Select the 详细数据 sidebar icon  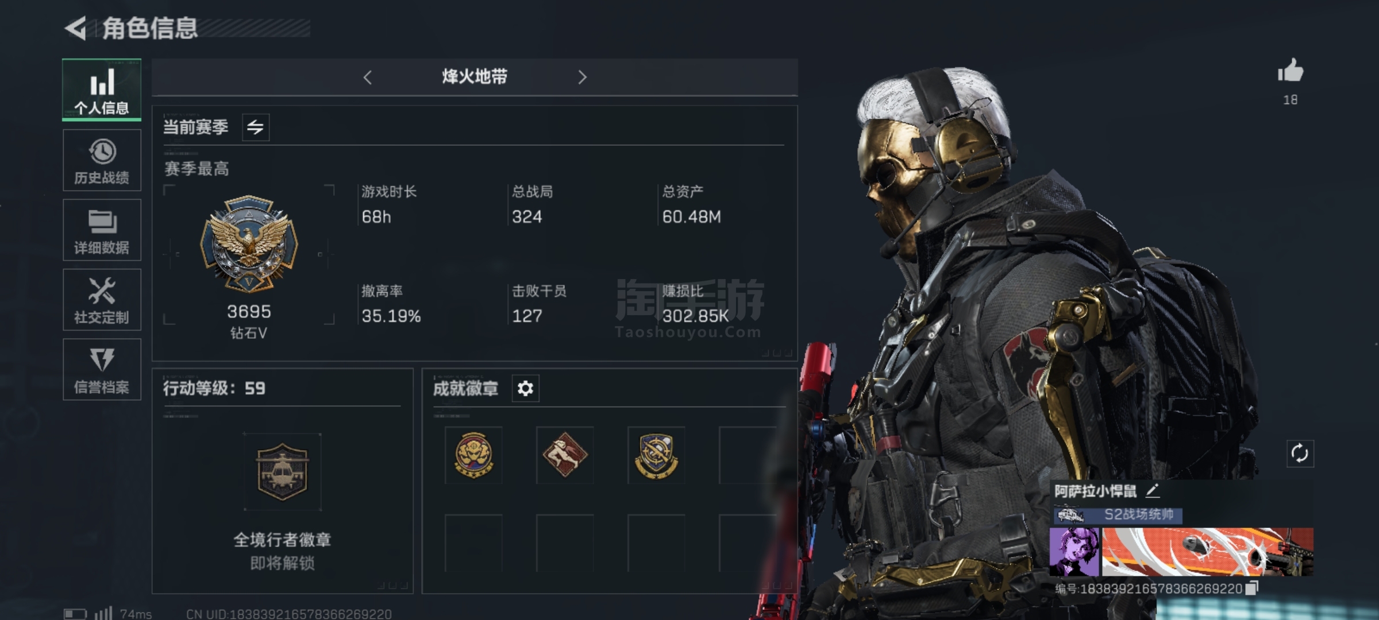(x=102, y=230)
